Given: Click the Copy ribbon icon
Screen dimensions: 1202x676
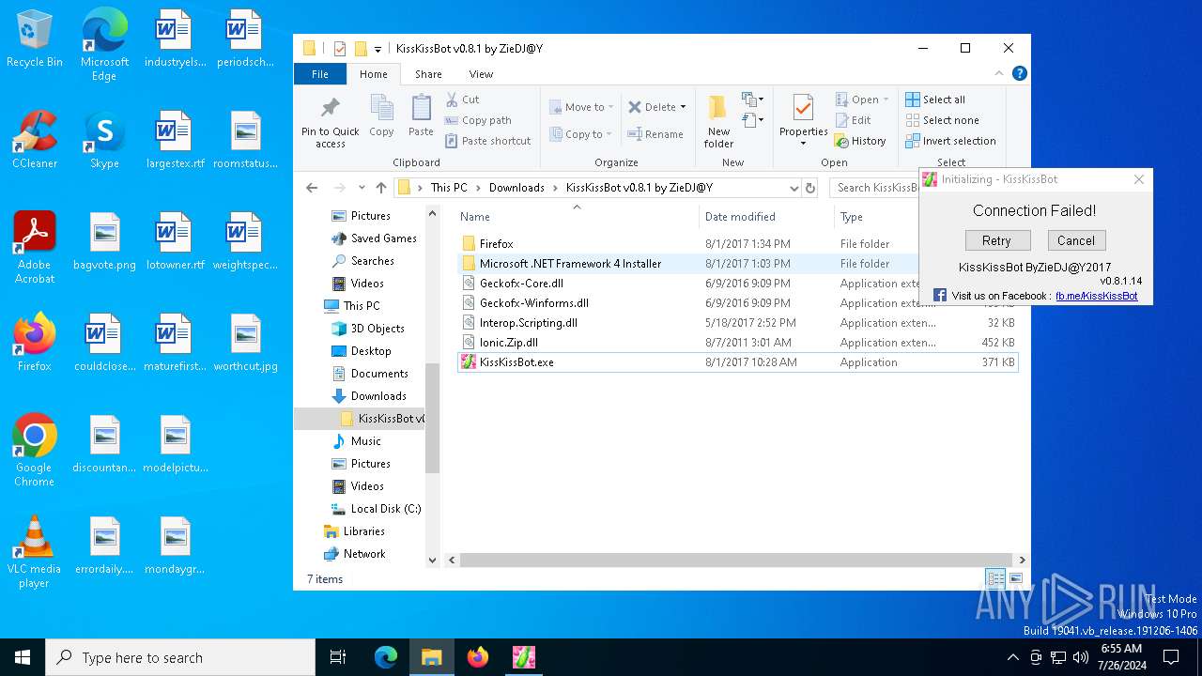Looking at the screenshot, I should click(x=381, y=108).
